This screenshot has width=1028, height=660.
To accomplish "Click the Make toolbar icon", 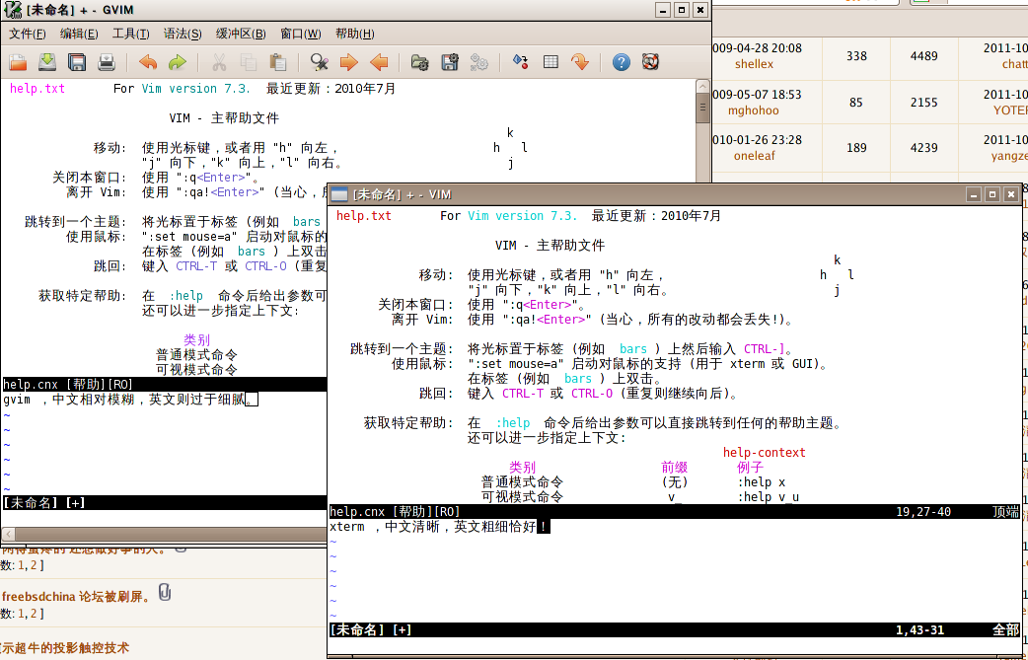I will point(521,62).
